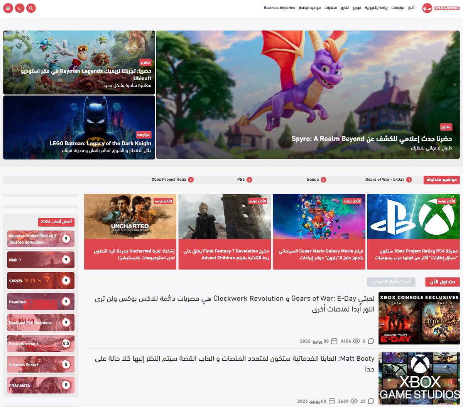Open the hamburger menu icon
463x407 pixels.
(8, 8)
